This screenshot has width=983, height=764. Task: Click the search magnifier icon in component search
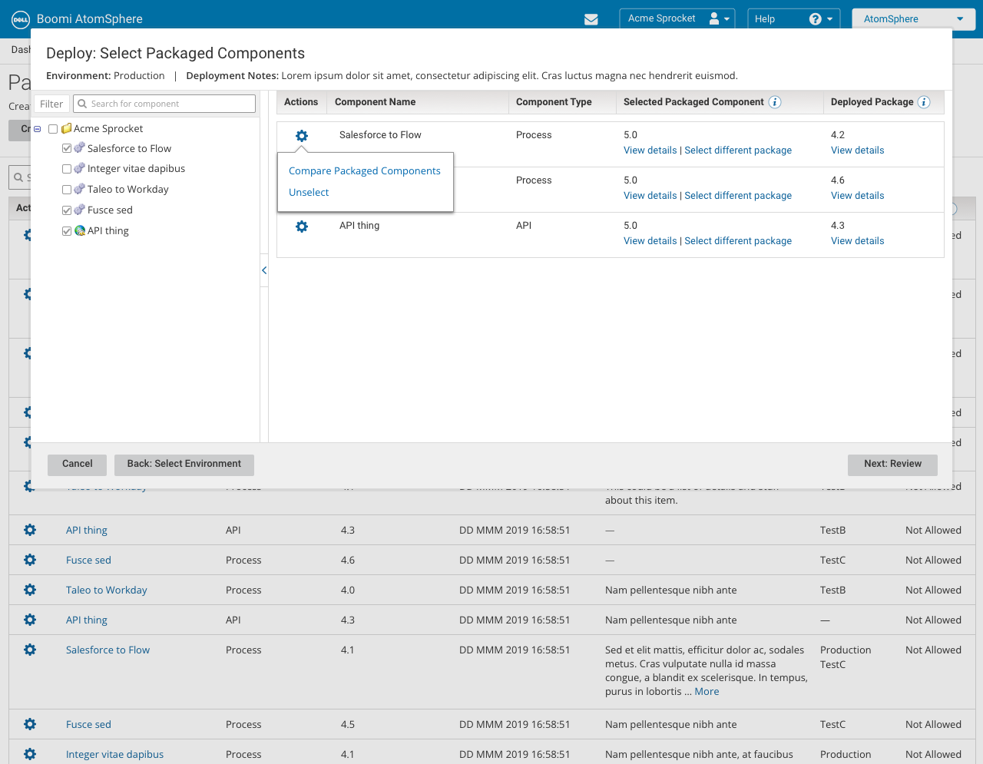[82, 104]
